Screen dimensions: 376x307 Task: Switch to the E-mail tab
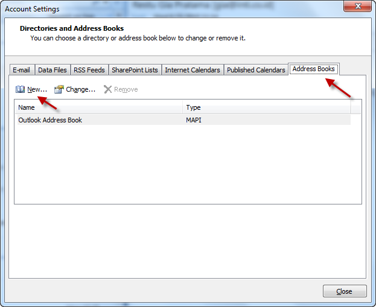(22, 70)
